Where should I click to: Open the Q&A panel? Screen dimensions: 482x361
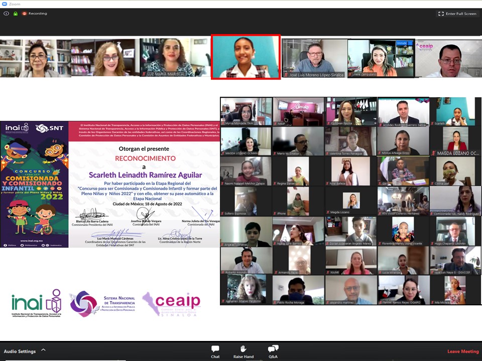tap(273, 352)
